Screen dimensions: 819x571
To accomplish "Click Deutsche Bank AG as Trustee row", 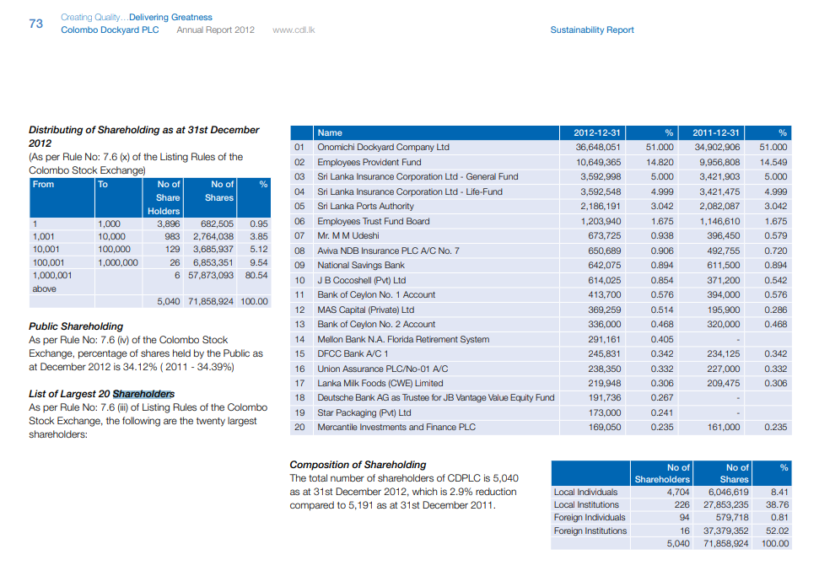I will tap(435, 397).
